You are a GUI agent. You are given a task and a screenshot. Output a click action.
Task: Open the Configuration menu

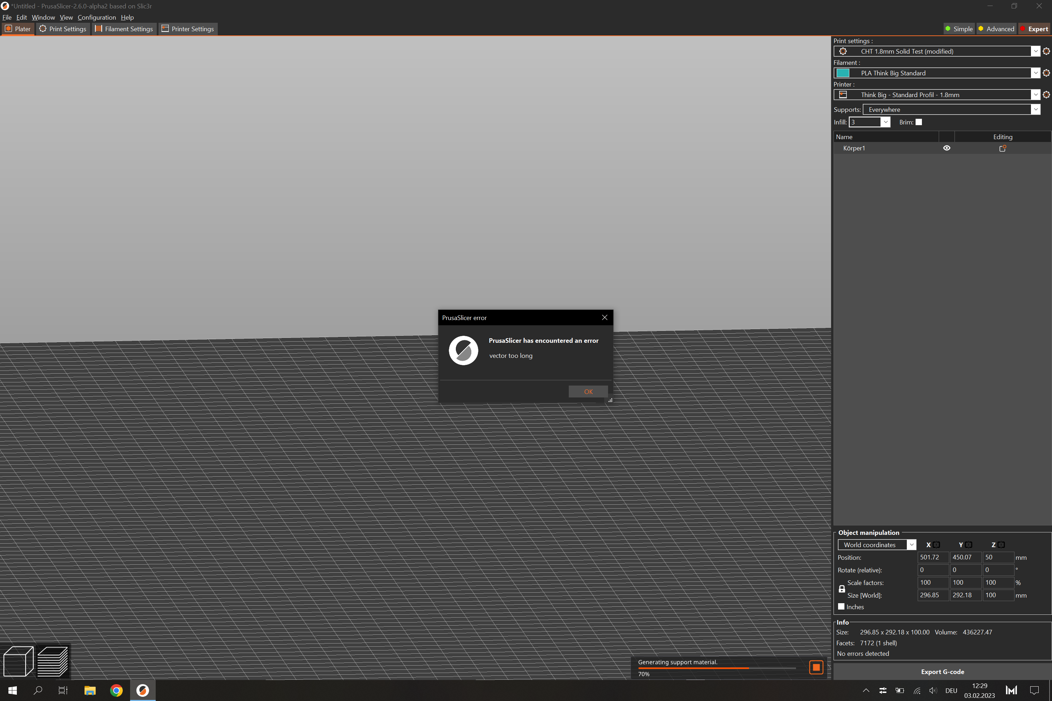coord(97,18)
